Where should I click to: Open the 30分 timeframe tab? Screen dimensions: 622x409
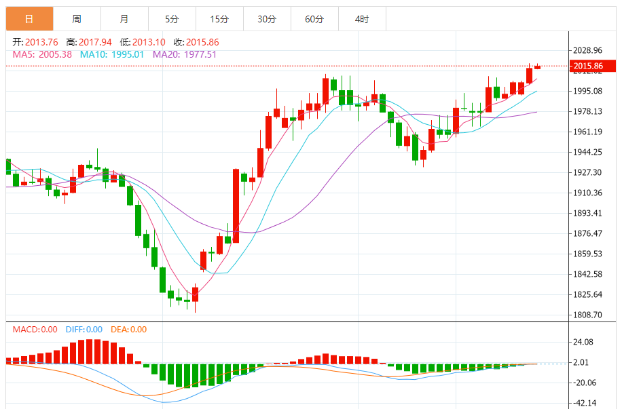pos(267,18)
